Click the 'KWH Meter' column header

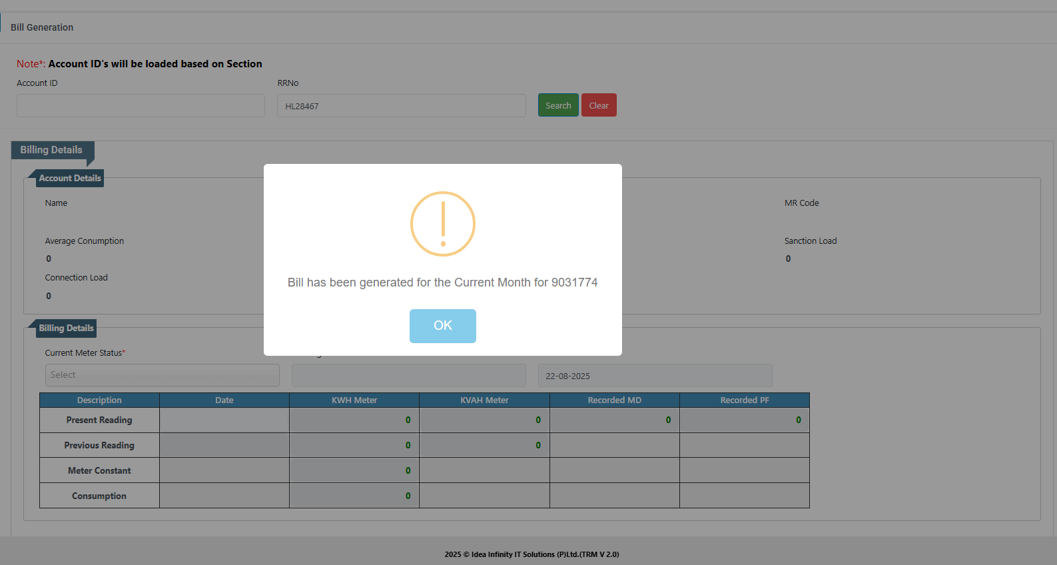(354, 400)
